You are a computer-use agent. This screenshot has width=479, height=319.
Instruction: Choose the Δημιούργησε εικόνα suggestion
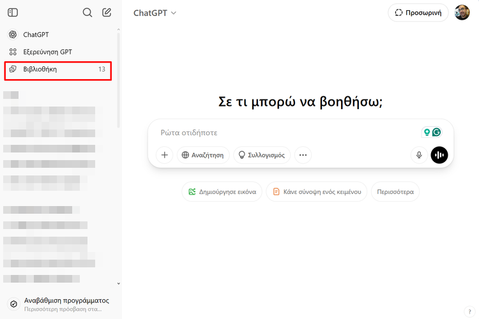click(222, 191)
